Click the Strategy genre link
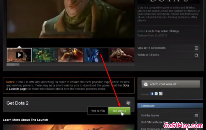The height and width of the screenshot is (130, 206). pos(174,31)
